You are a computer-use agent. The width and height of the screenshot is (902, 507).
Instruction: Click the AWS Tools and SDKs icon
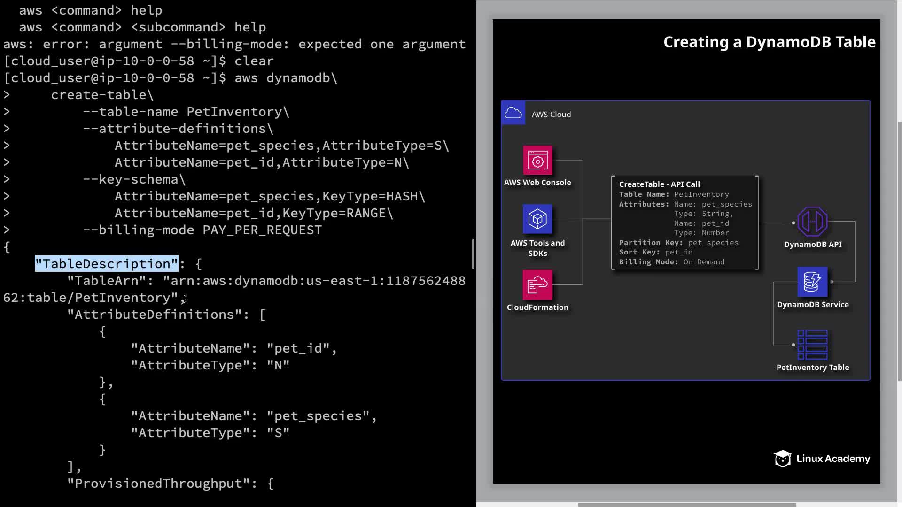[x=537, y=219]
